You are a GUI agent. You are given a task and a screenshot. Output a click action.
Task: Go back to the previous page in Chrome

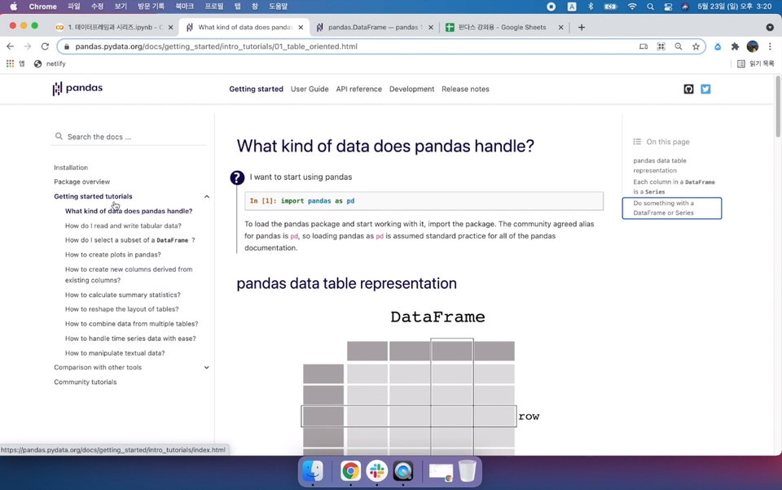click(x=10, y=46)
